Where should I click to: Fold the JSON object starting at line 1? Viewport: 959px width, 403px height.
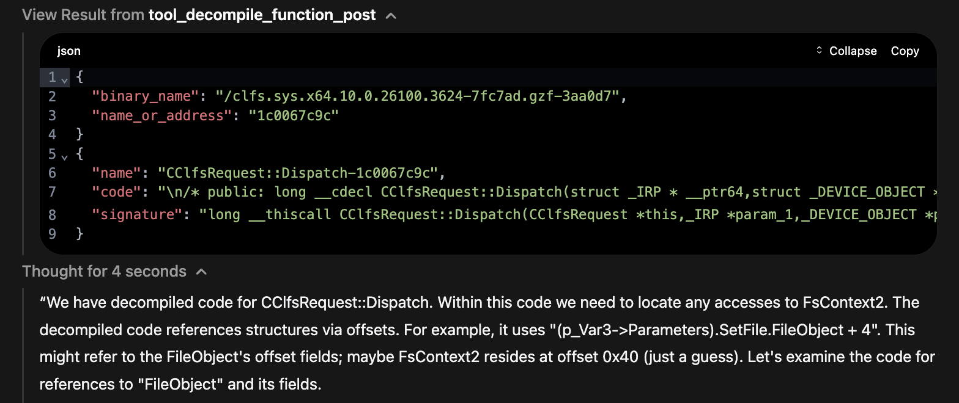[65, 78]
